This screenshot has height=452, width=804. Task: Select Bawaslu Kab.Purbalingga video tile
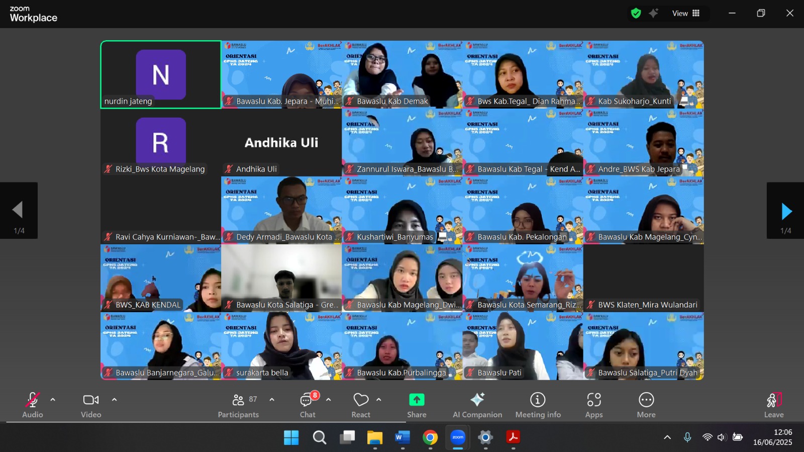coord(402,346)
